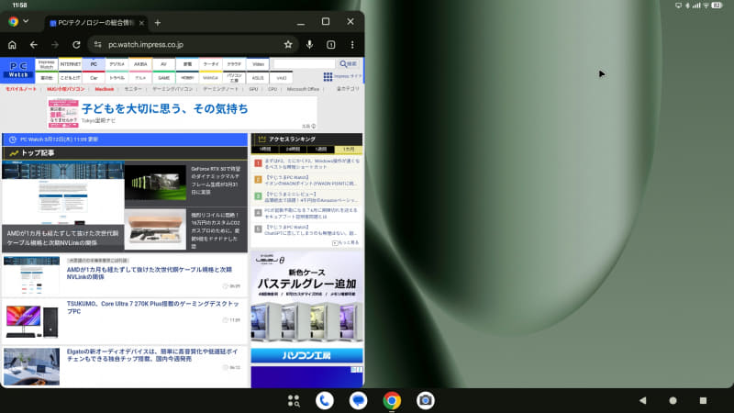Open the app drawer in taskbar
Image resolution: width=734 pixels, height=413 pixels.
[x=294, y=401]
